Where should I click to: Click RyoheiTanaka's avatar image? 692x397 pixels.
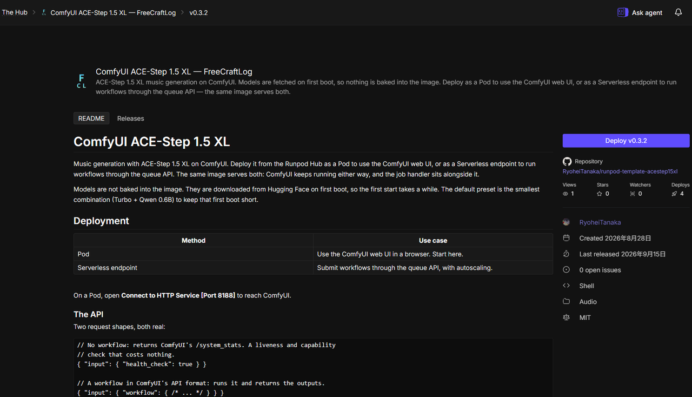click(x=566, y=222)
